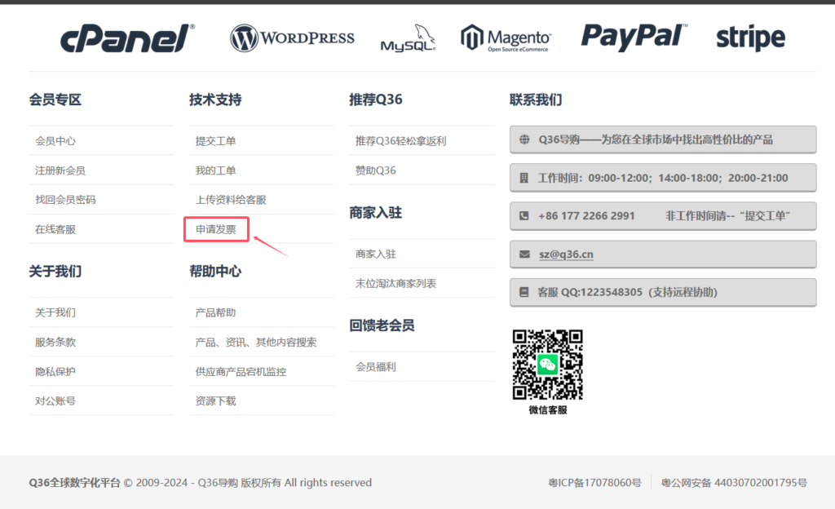The image size is (835, 509).
Task: Click the globe icon beside Q36导购
Action: pos(524,139)
